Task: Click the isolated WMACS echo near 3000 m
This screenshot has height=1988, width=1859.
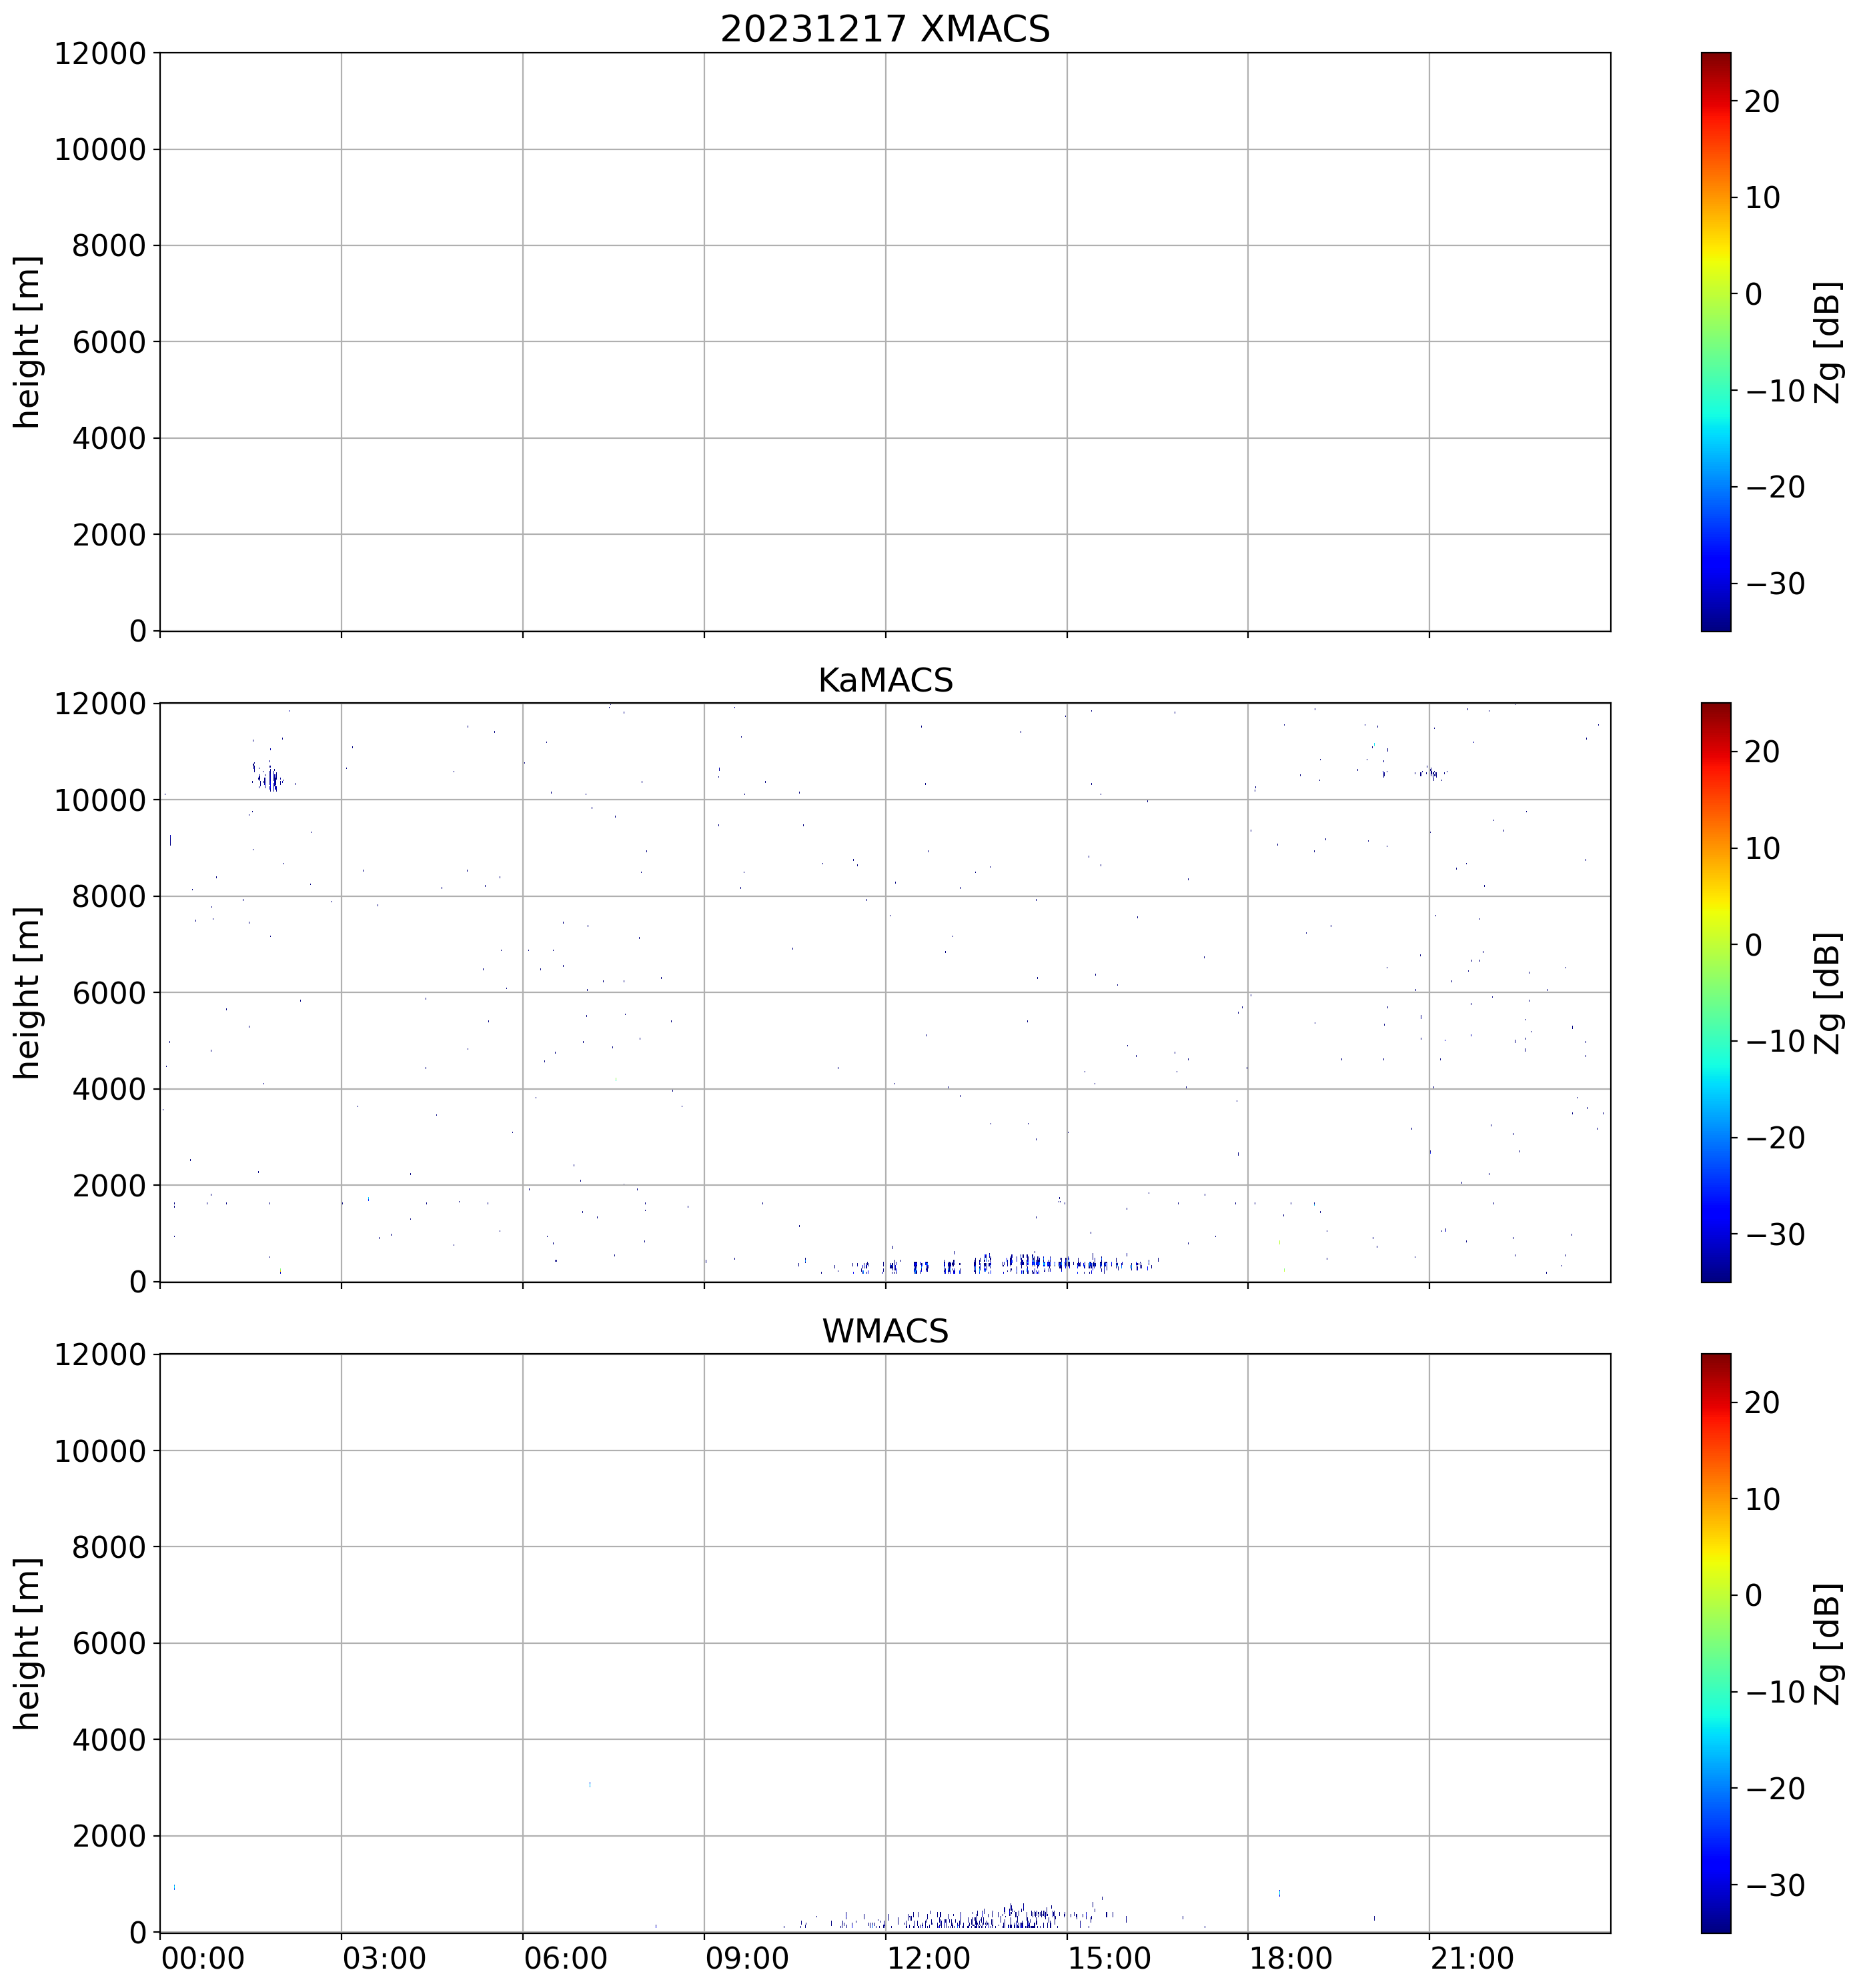Action: (x=590, y=1784)
